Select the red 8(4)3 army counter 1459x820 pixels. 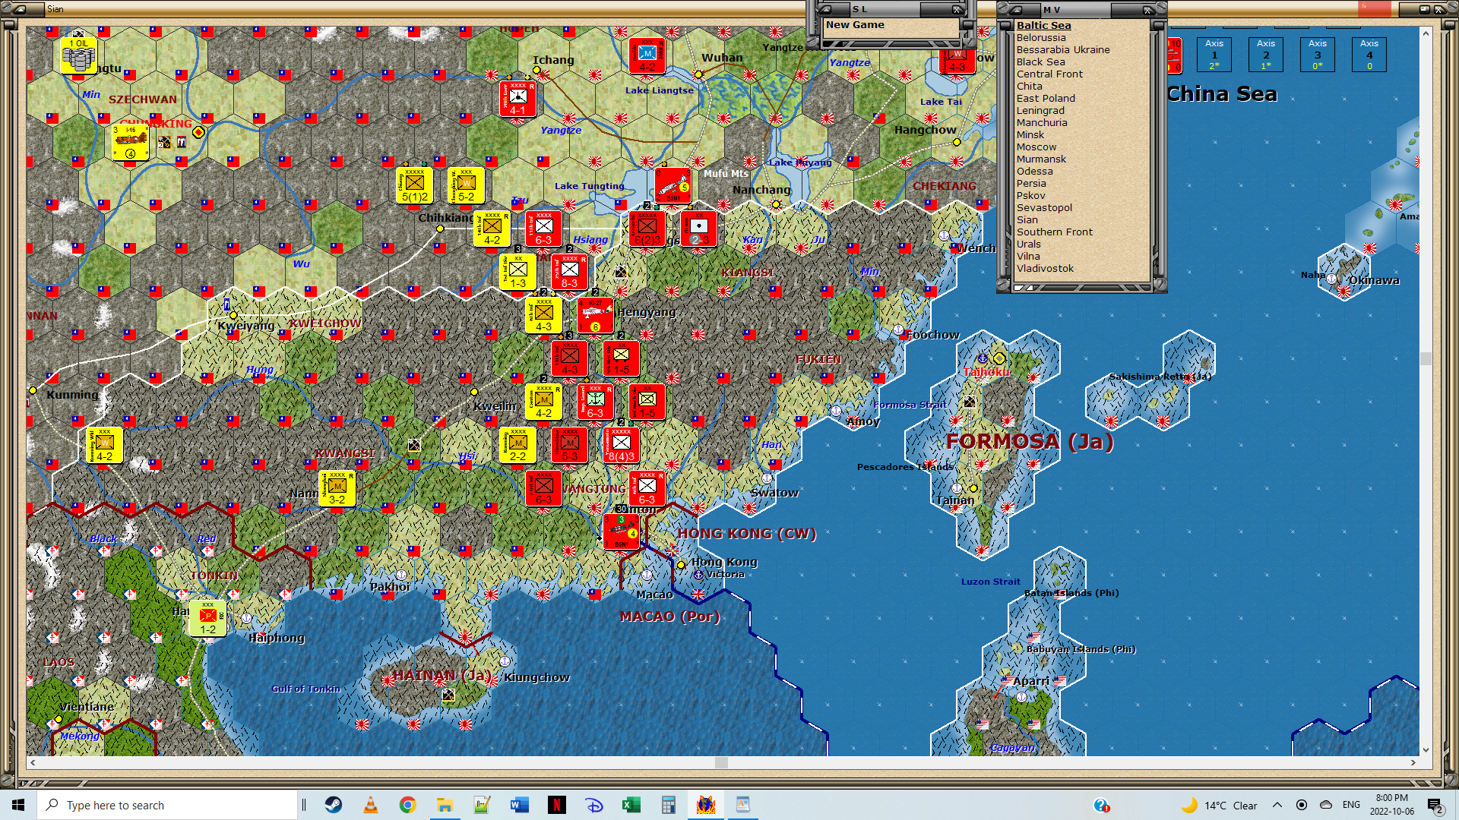point(621,445)
